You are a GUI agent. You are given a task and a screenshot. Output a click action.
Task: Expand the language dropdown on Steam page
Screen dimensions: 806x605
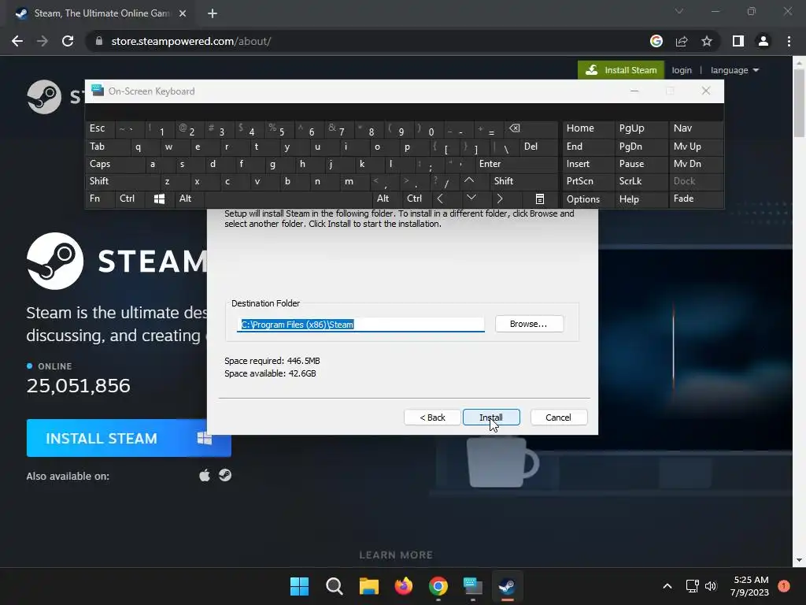tap(734, 70)
